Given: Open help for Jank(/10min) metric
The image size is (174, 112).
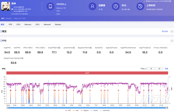Looking at the screenshot, I should [74, 48].
